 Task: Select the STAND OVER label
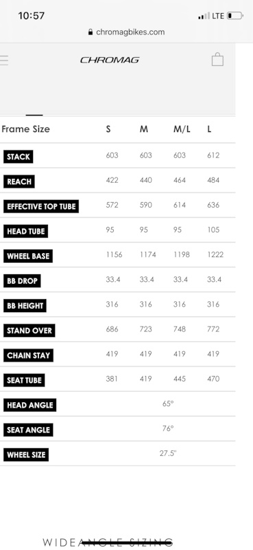[29, 331]
